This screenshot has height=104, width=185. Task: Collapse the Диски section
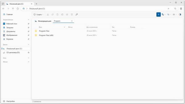click(x=28, y=45)
